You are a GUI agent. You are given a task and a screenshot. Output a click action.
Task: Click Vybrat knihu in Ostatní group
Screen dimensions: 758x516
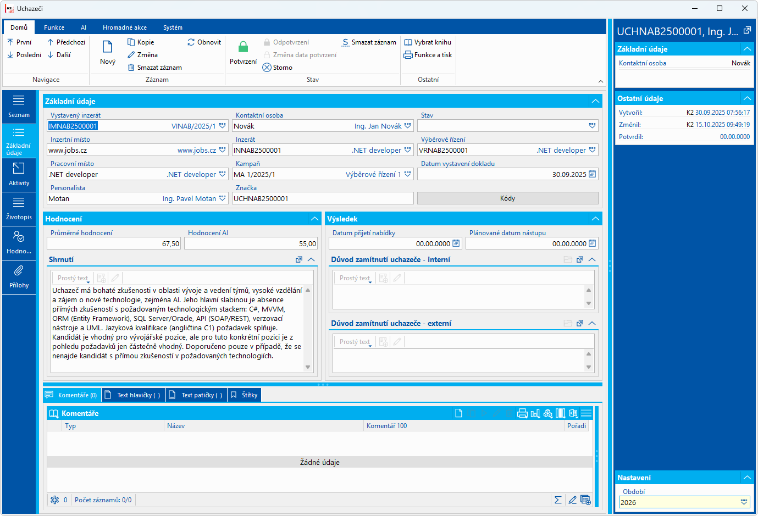(428, 42)
